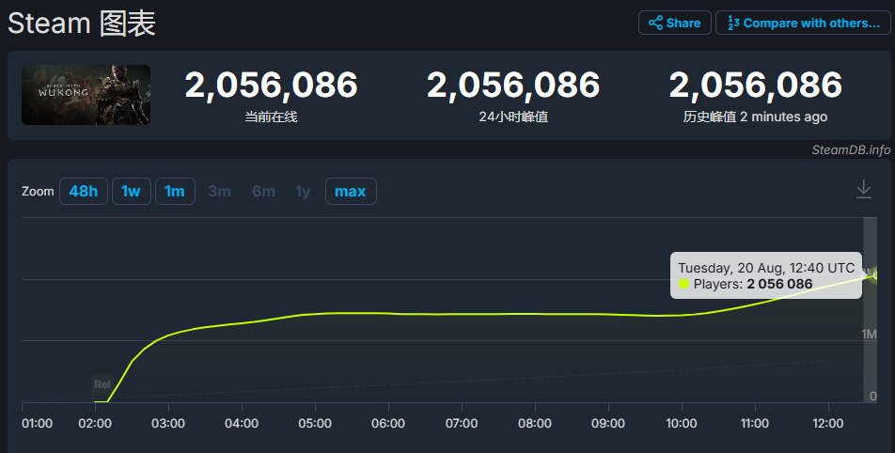Set chart zoom to 1m
The height and width of the screenshot is (453, 895).
pos(175,191)
